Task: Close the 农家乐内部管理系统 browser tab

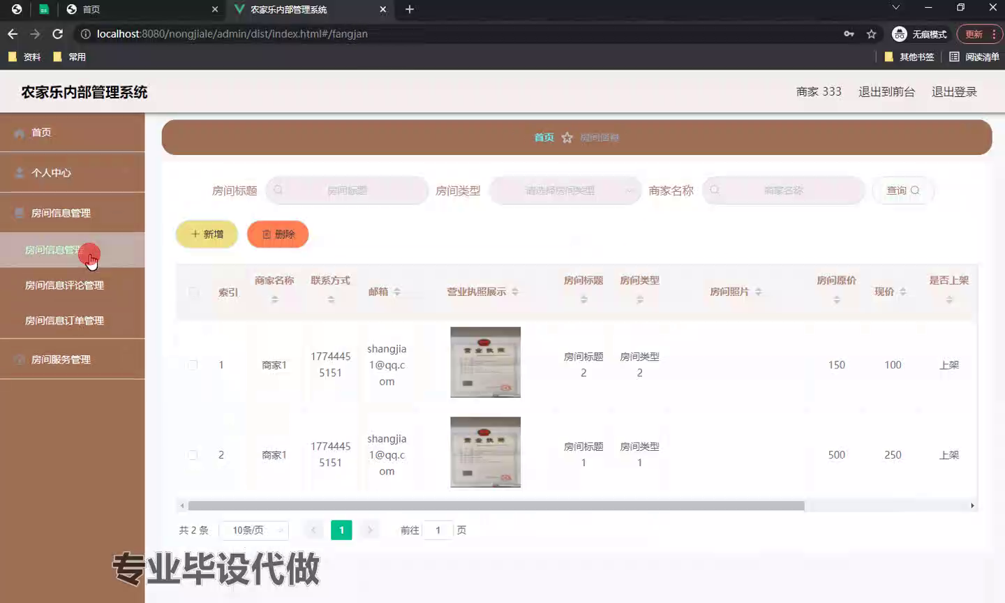Action: point(382,9)
